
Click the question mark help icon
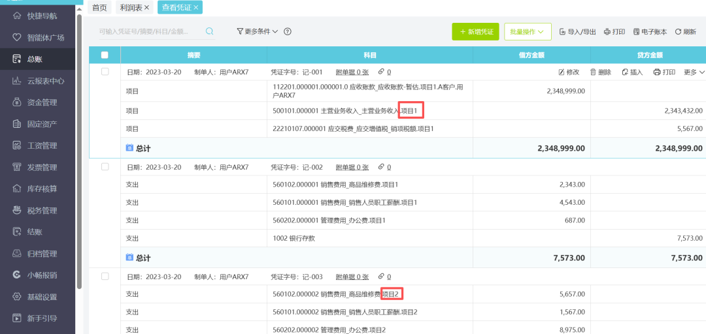pos(288,31)
